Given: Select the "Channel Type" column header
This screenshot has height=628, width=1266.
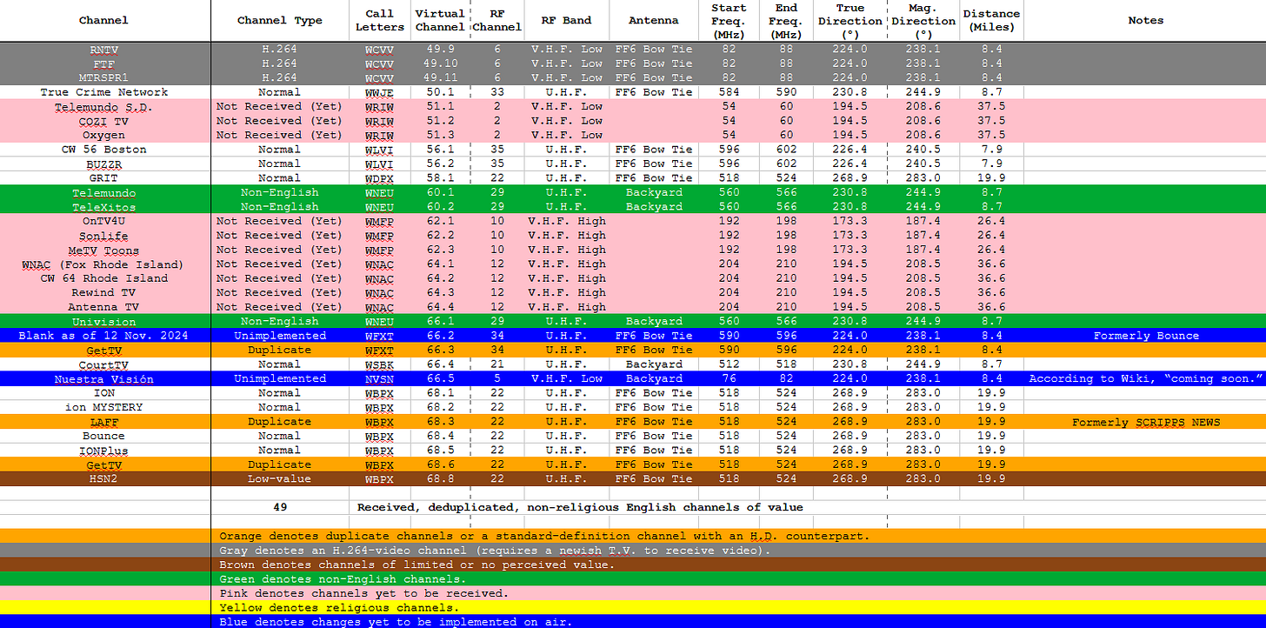Looking at the screenshot, I should click(x=279, y=21).
